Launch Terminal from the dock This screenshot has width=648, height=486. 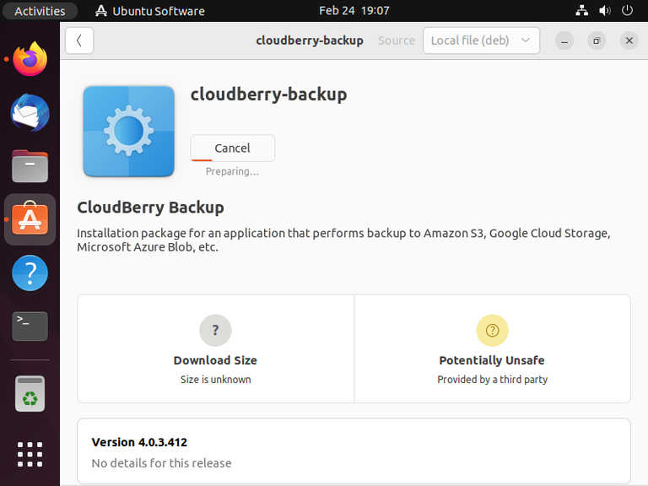[30, 326]
